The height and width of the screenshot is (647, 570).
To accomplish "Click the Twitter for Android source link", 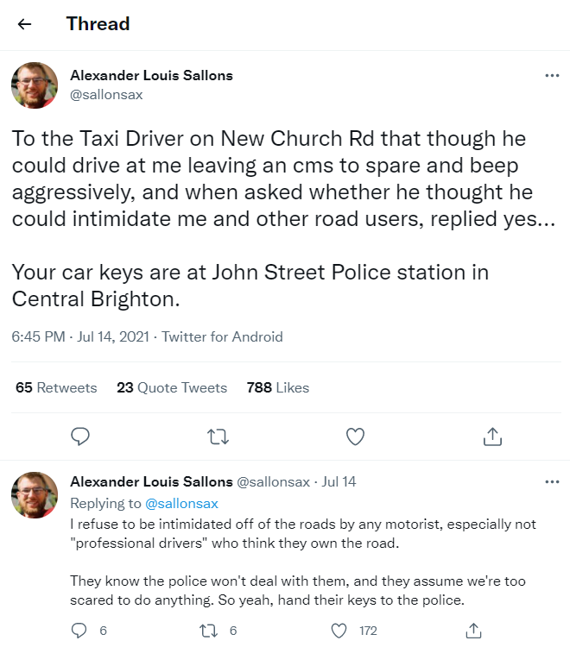I will [222, 336].
